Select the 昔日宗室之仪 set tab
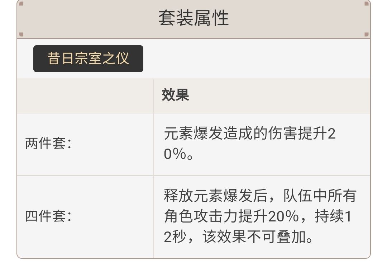The height and width of the screenshot is (262, 387). click(x=88, y=59)
